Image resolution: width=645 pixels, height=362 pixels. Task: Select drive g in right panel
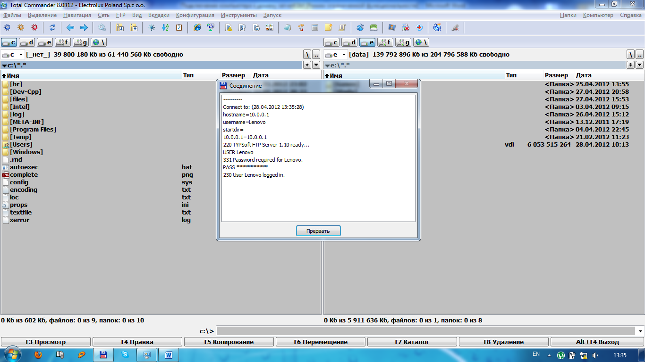click(x=403, y=42)
